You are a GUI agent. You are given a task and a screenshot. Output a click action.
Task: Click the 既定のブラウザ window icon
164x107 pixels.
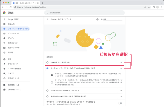coord(4,48)
